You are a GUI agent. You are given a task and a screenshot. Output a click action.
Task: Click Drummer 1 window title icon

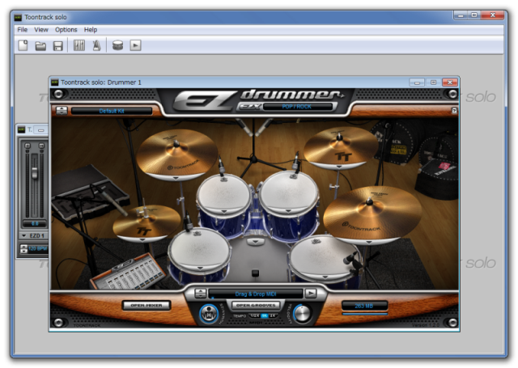55,82
